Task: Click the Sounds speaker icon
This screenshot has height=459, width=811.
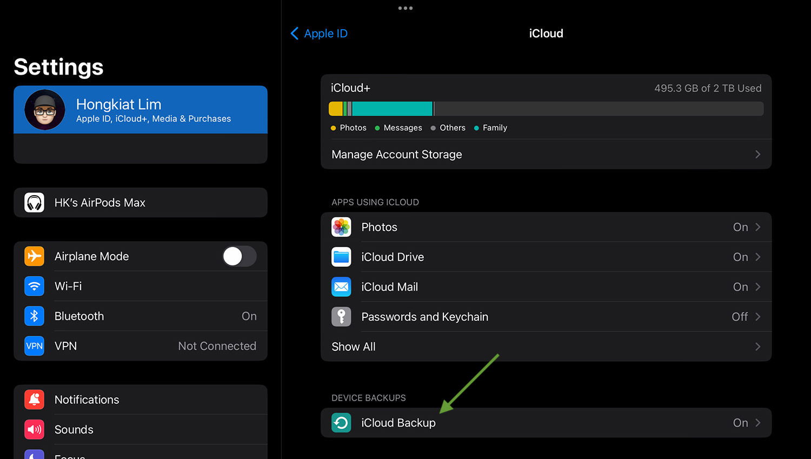Action: coord(34,430)
